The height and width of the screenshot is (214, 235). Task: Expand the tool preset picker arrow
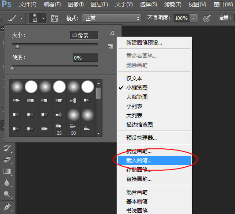(x=22, y=18)
